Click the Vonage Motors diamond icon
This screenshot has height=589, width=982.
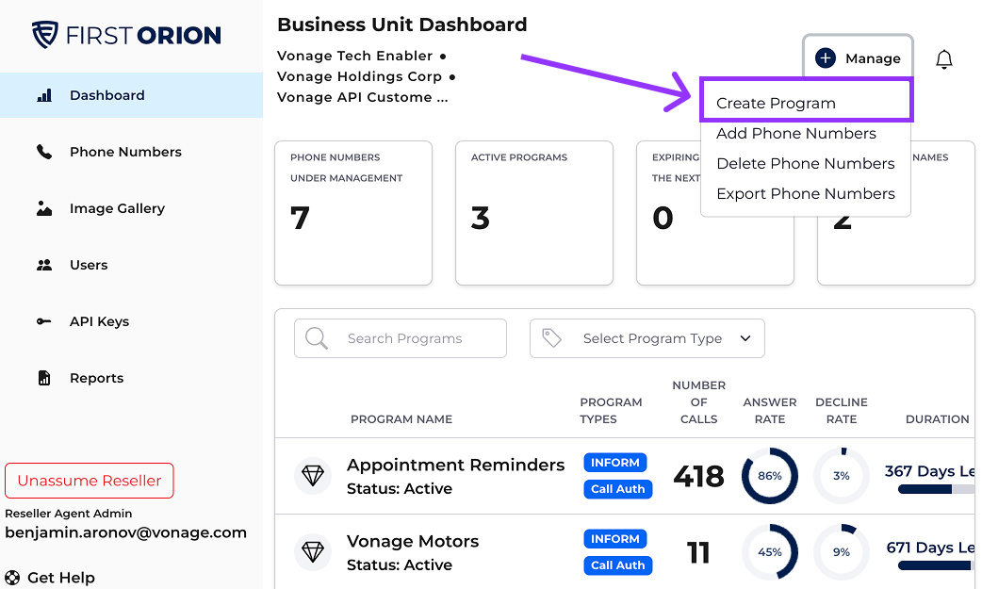click(313, 552)
